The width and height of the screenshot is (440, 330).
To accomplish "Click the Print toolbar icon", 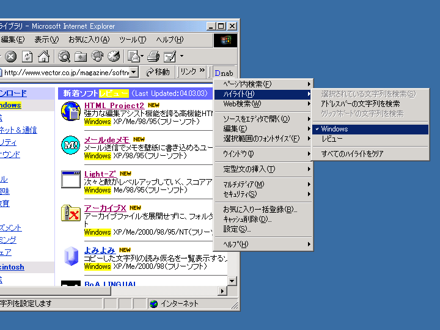I will 153,56.
